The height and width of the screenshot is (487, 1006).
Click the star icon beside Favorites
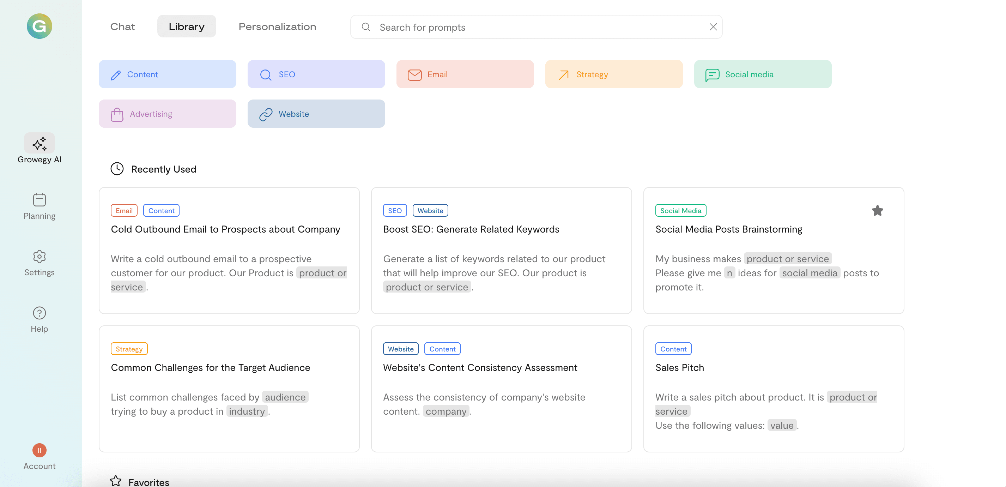[x=116, y=481]
